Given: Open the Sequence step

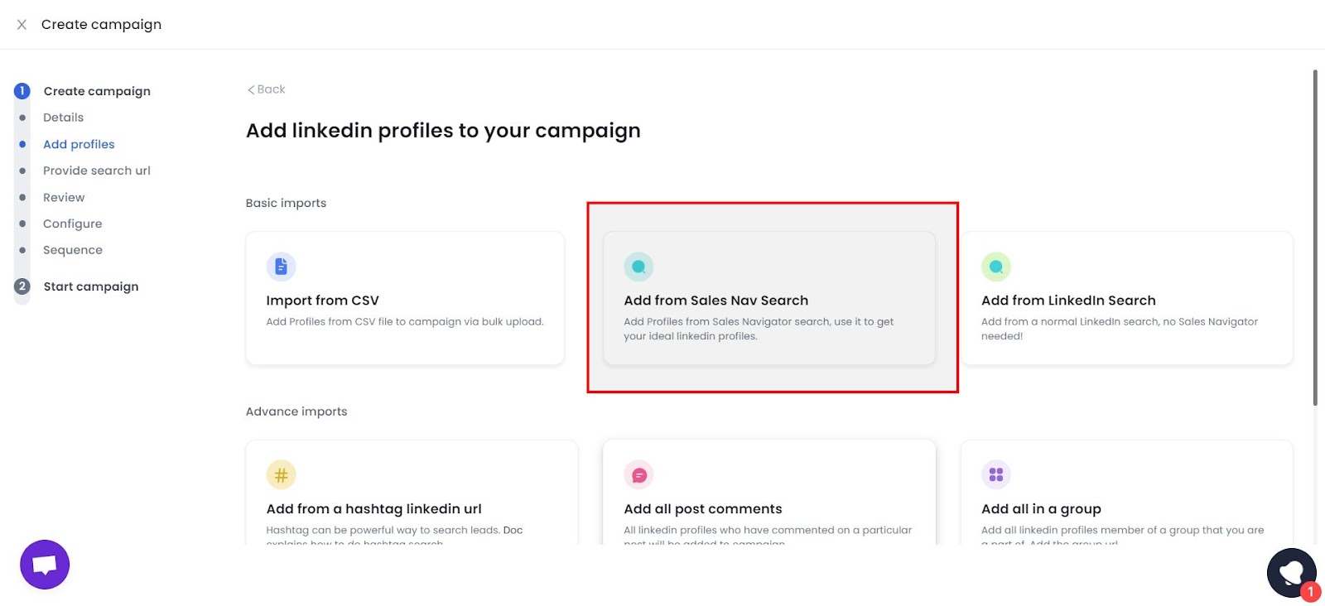Looking at the screenshot, I should point(73,249).
